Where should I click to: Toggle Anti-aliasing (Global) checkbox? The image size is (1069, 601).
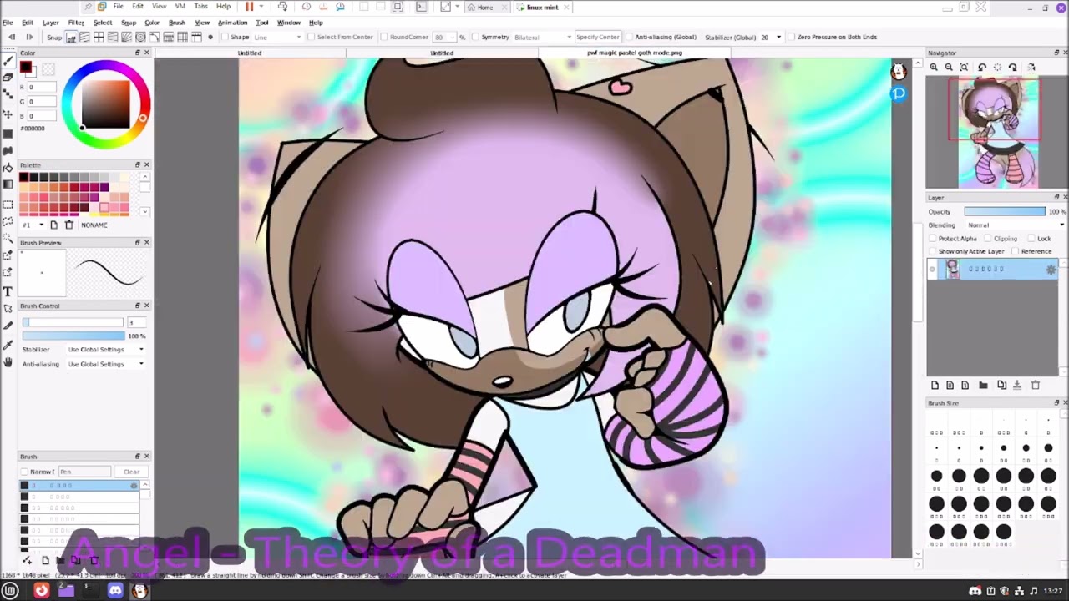[629, 37]
